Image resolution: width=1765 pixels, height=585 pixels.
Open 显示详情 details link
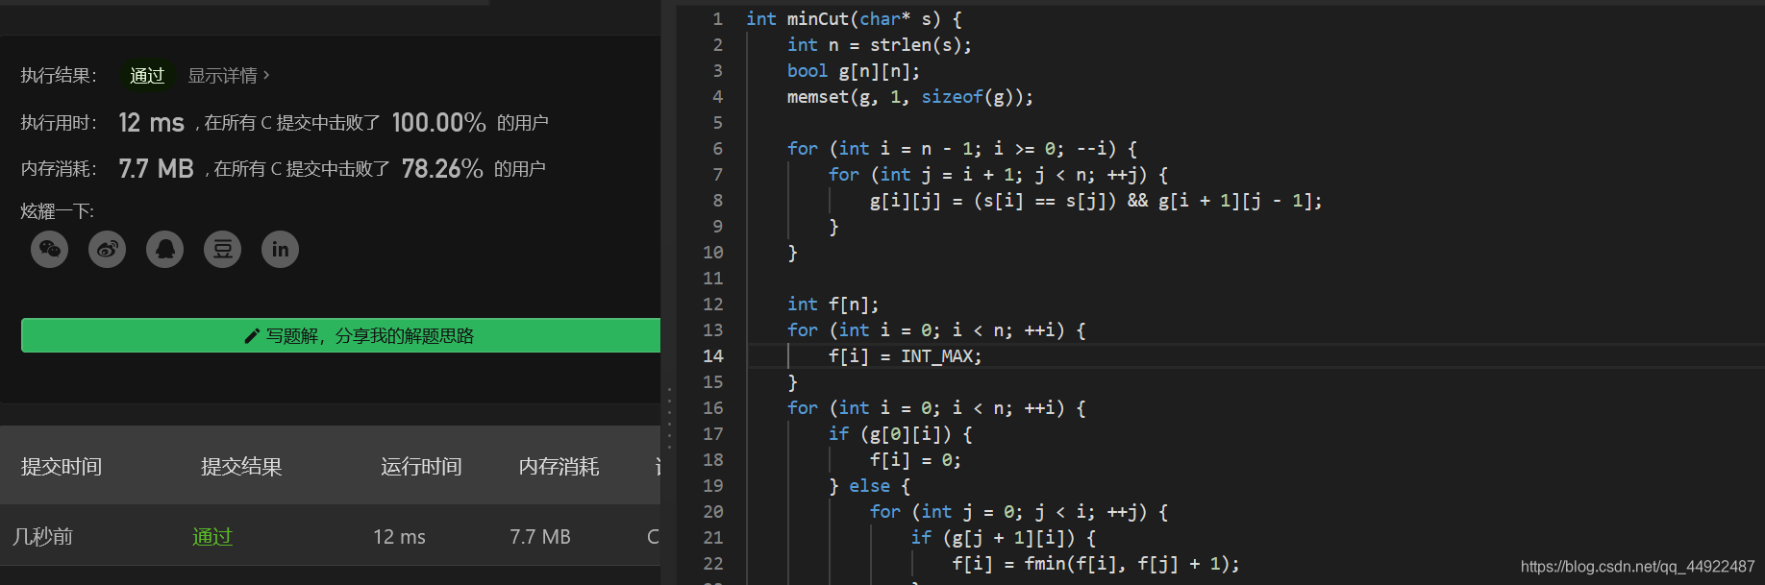point(229,75)
